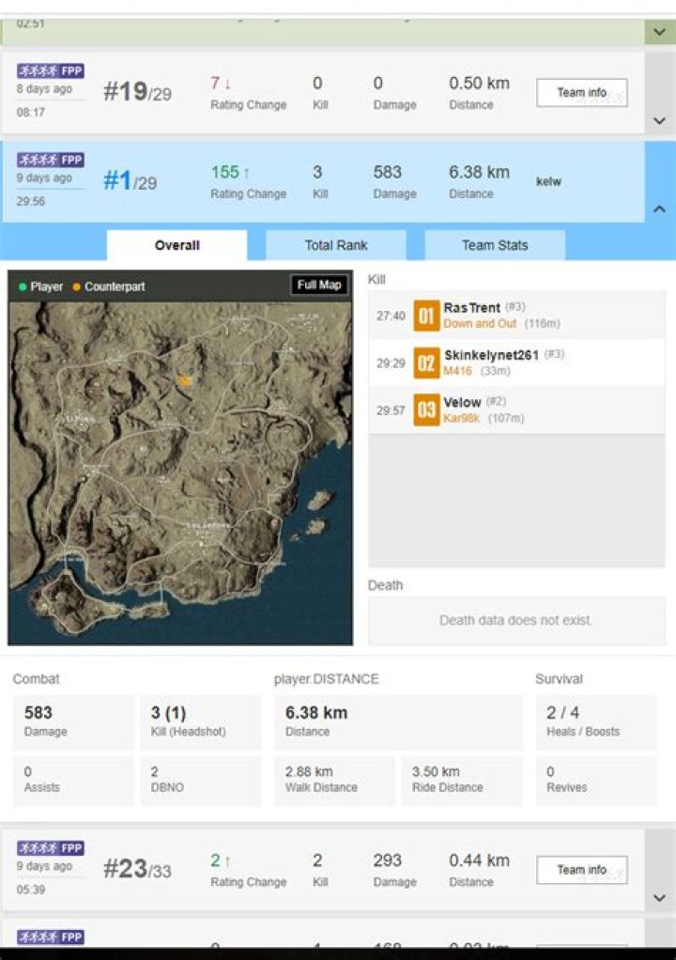Click the orange counterpart marker on the map
The width and height of the screenshot is (676, 960).
point(183,380)
